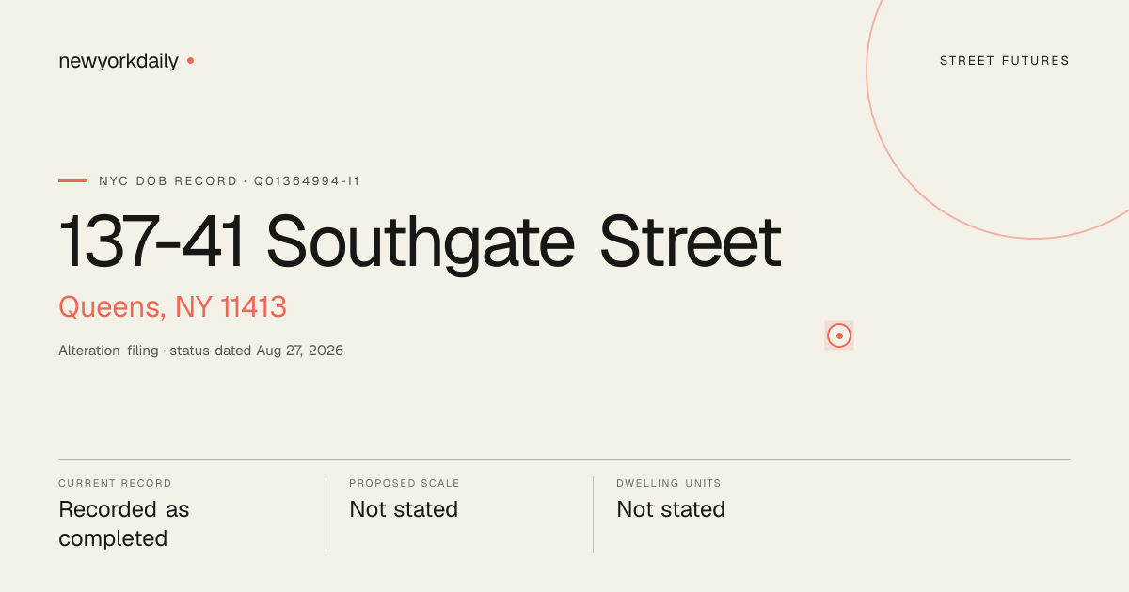Click Not stated under Dwelling Units

[x=671, y=509]
